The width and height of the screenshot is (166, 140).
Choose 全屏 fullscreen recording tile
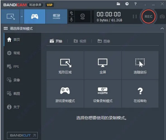pos(103,65)
